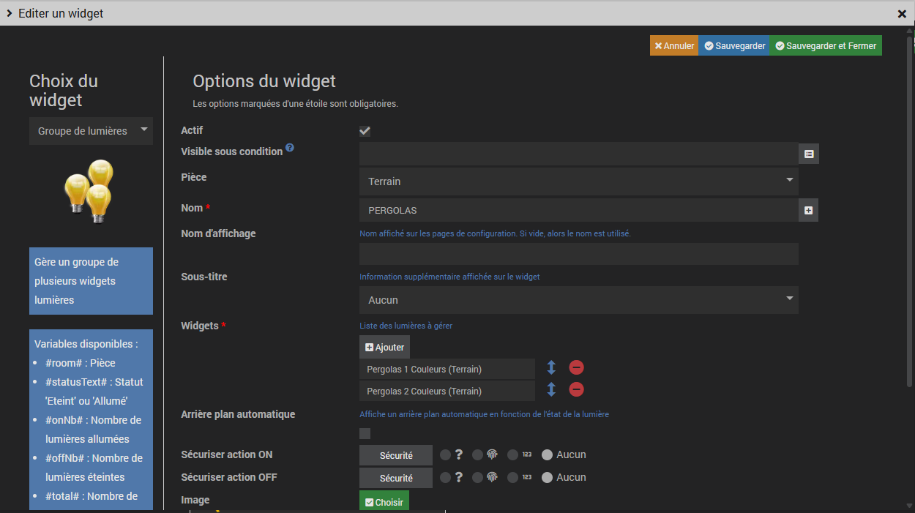Reorder Pergolas 1 Couleurs using its arrow icon

[x=552, y=367]
